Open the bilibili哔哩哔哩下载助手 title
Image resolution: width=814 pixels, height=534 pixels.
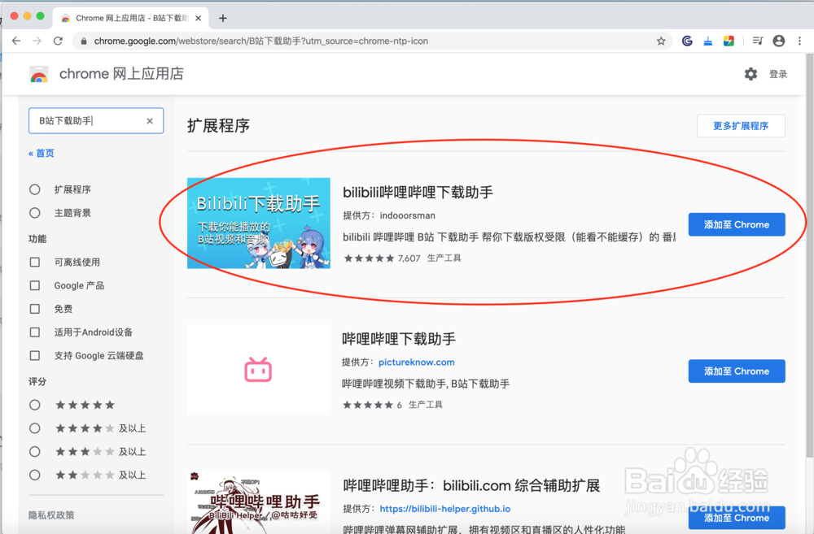tap(418, 193)
